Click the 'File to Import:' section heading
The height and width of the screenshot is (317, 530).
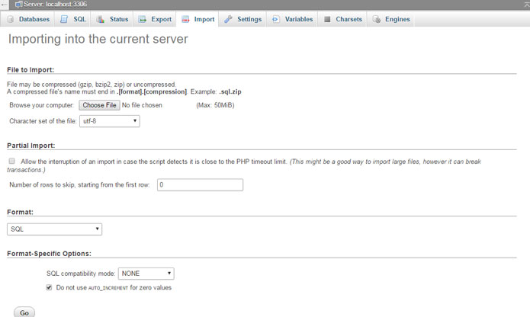[x=31, y=70]
